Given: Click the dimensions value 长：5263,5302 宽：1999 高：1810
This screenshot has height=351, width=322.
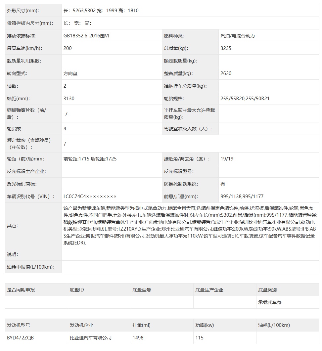Looking at the screenshot, I should [x=101, y=11].
